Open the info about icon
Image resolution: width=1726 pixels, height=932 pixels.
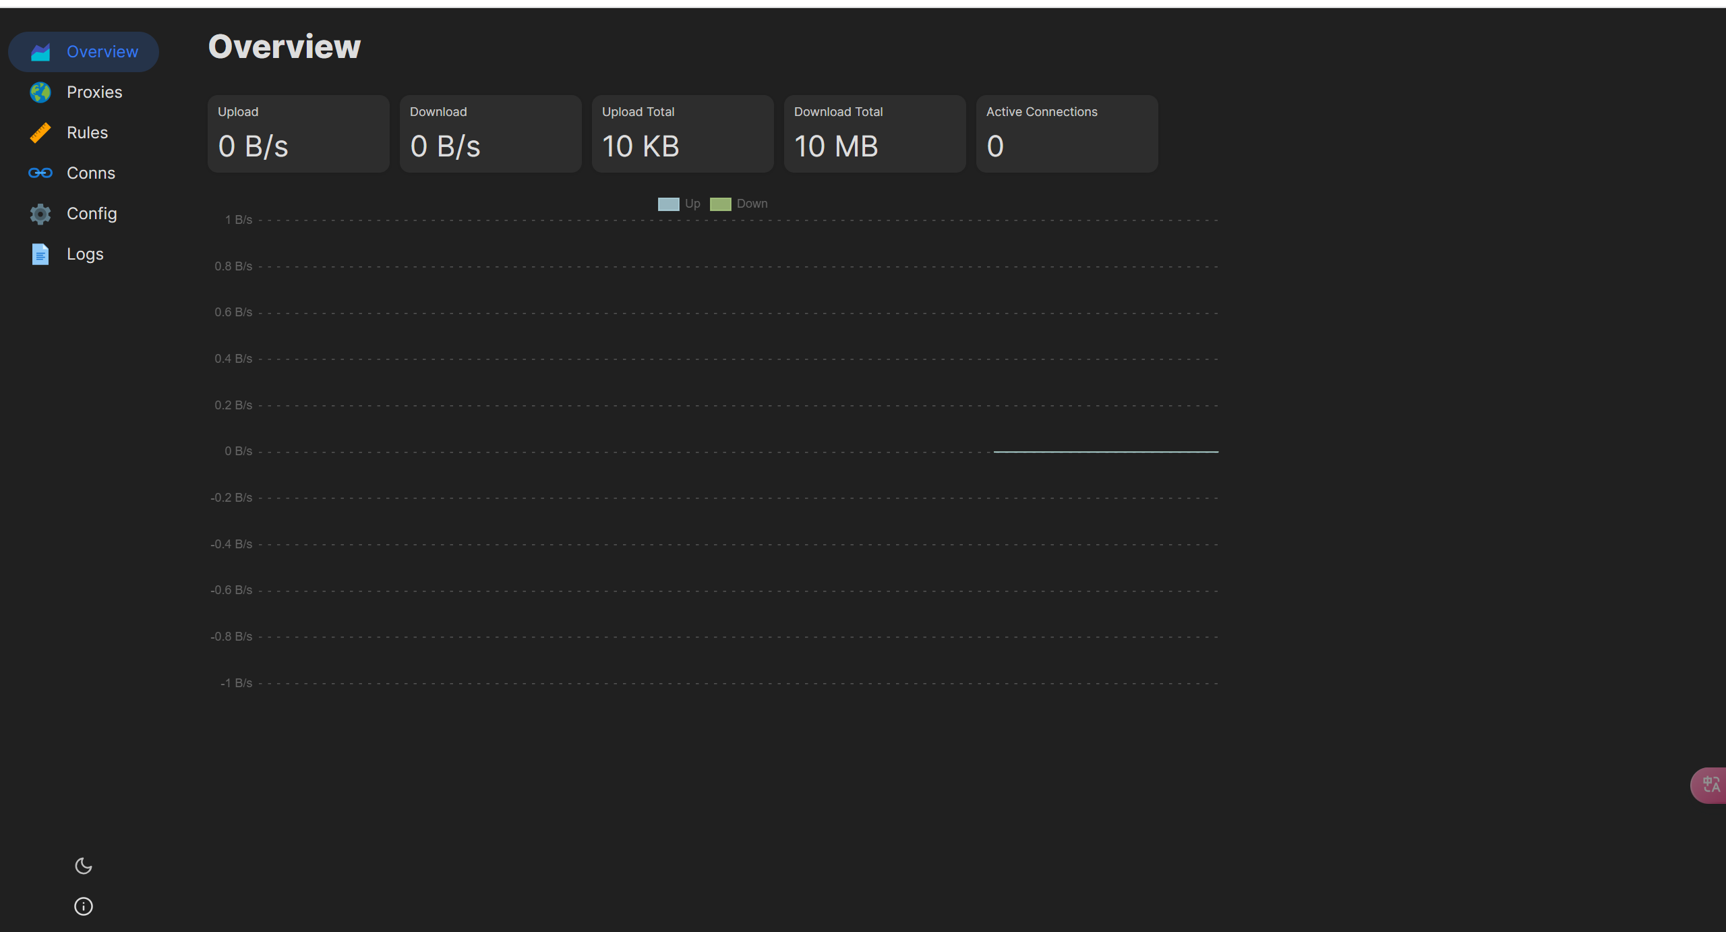coord(84,906)
